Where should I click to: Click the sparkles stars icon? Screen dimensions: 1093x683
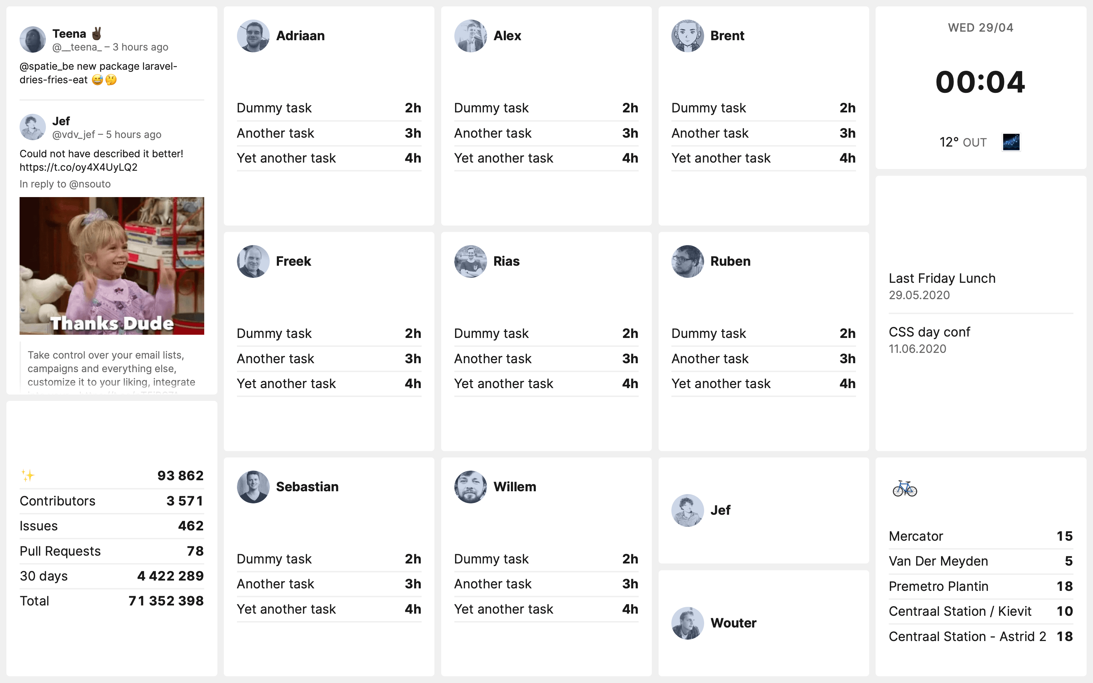click(28, 475)
